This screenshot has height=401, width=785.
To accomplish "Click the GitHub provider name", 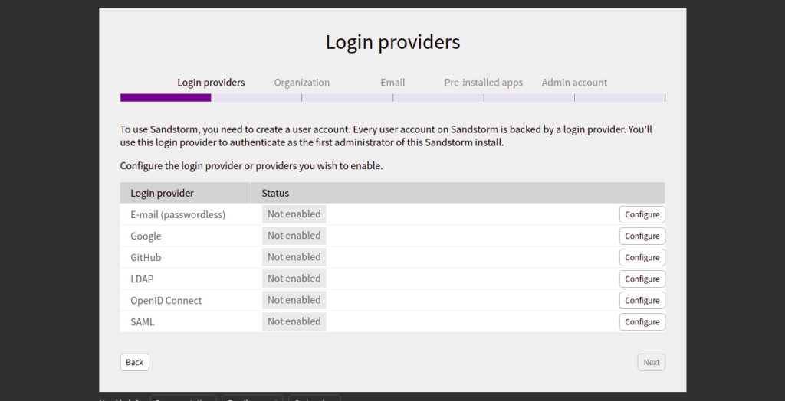I will 146,257.
